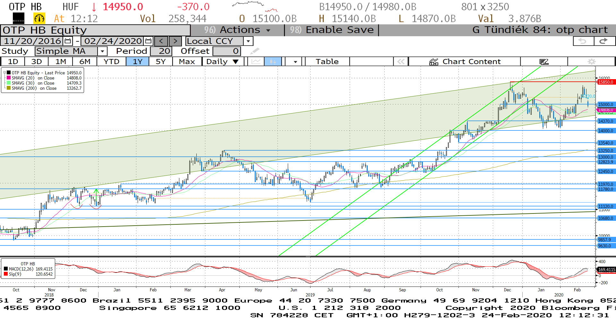
Task: Click the 11120.0 horizontal level label
Action: (x=606, y=207)
